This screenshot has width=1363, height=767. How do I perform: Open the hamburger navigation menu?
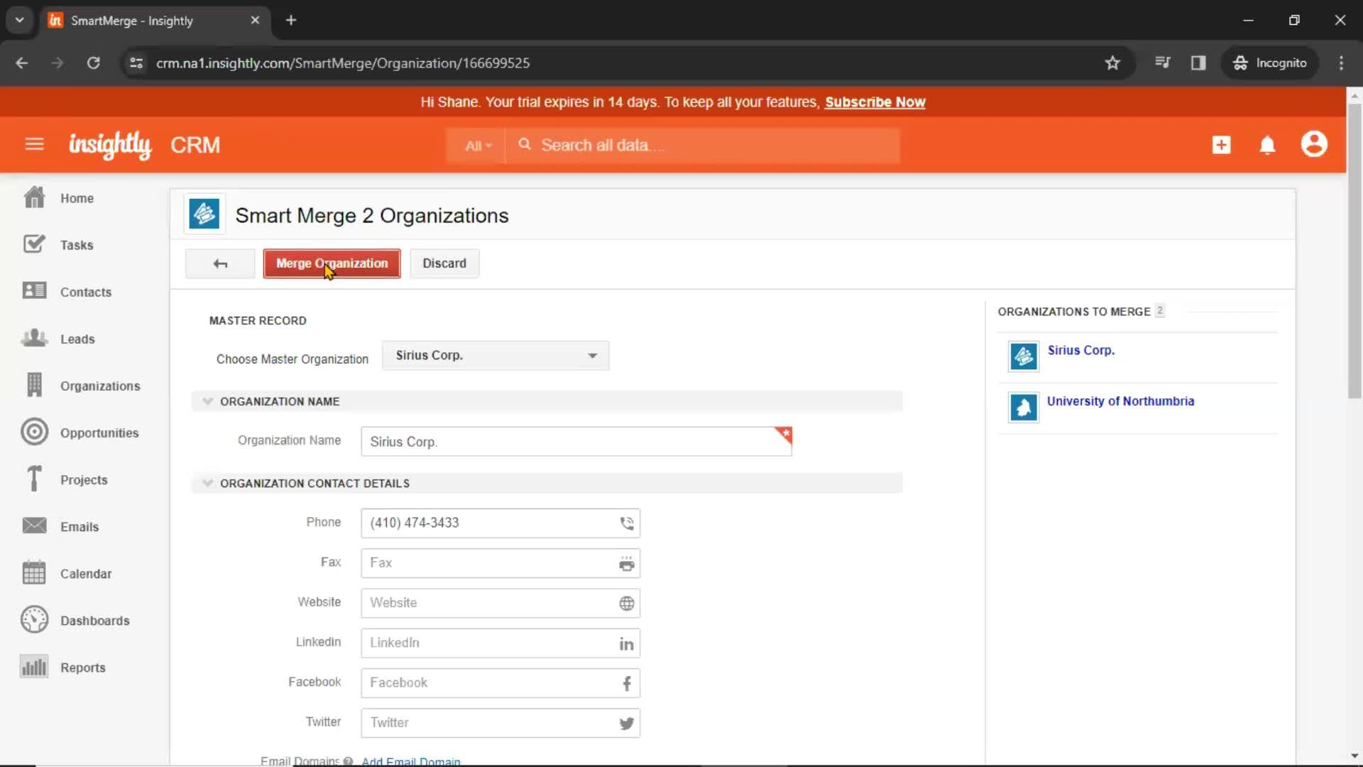[34, 145]
